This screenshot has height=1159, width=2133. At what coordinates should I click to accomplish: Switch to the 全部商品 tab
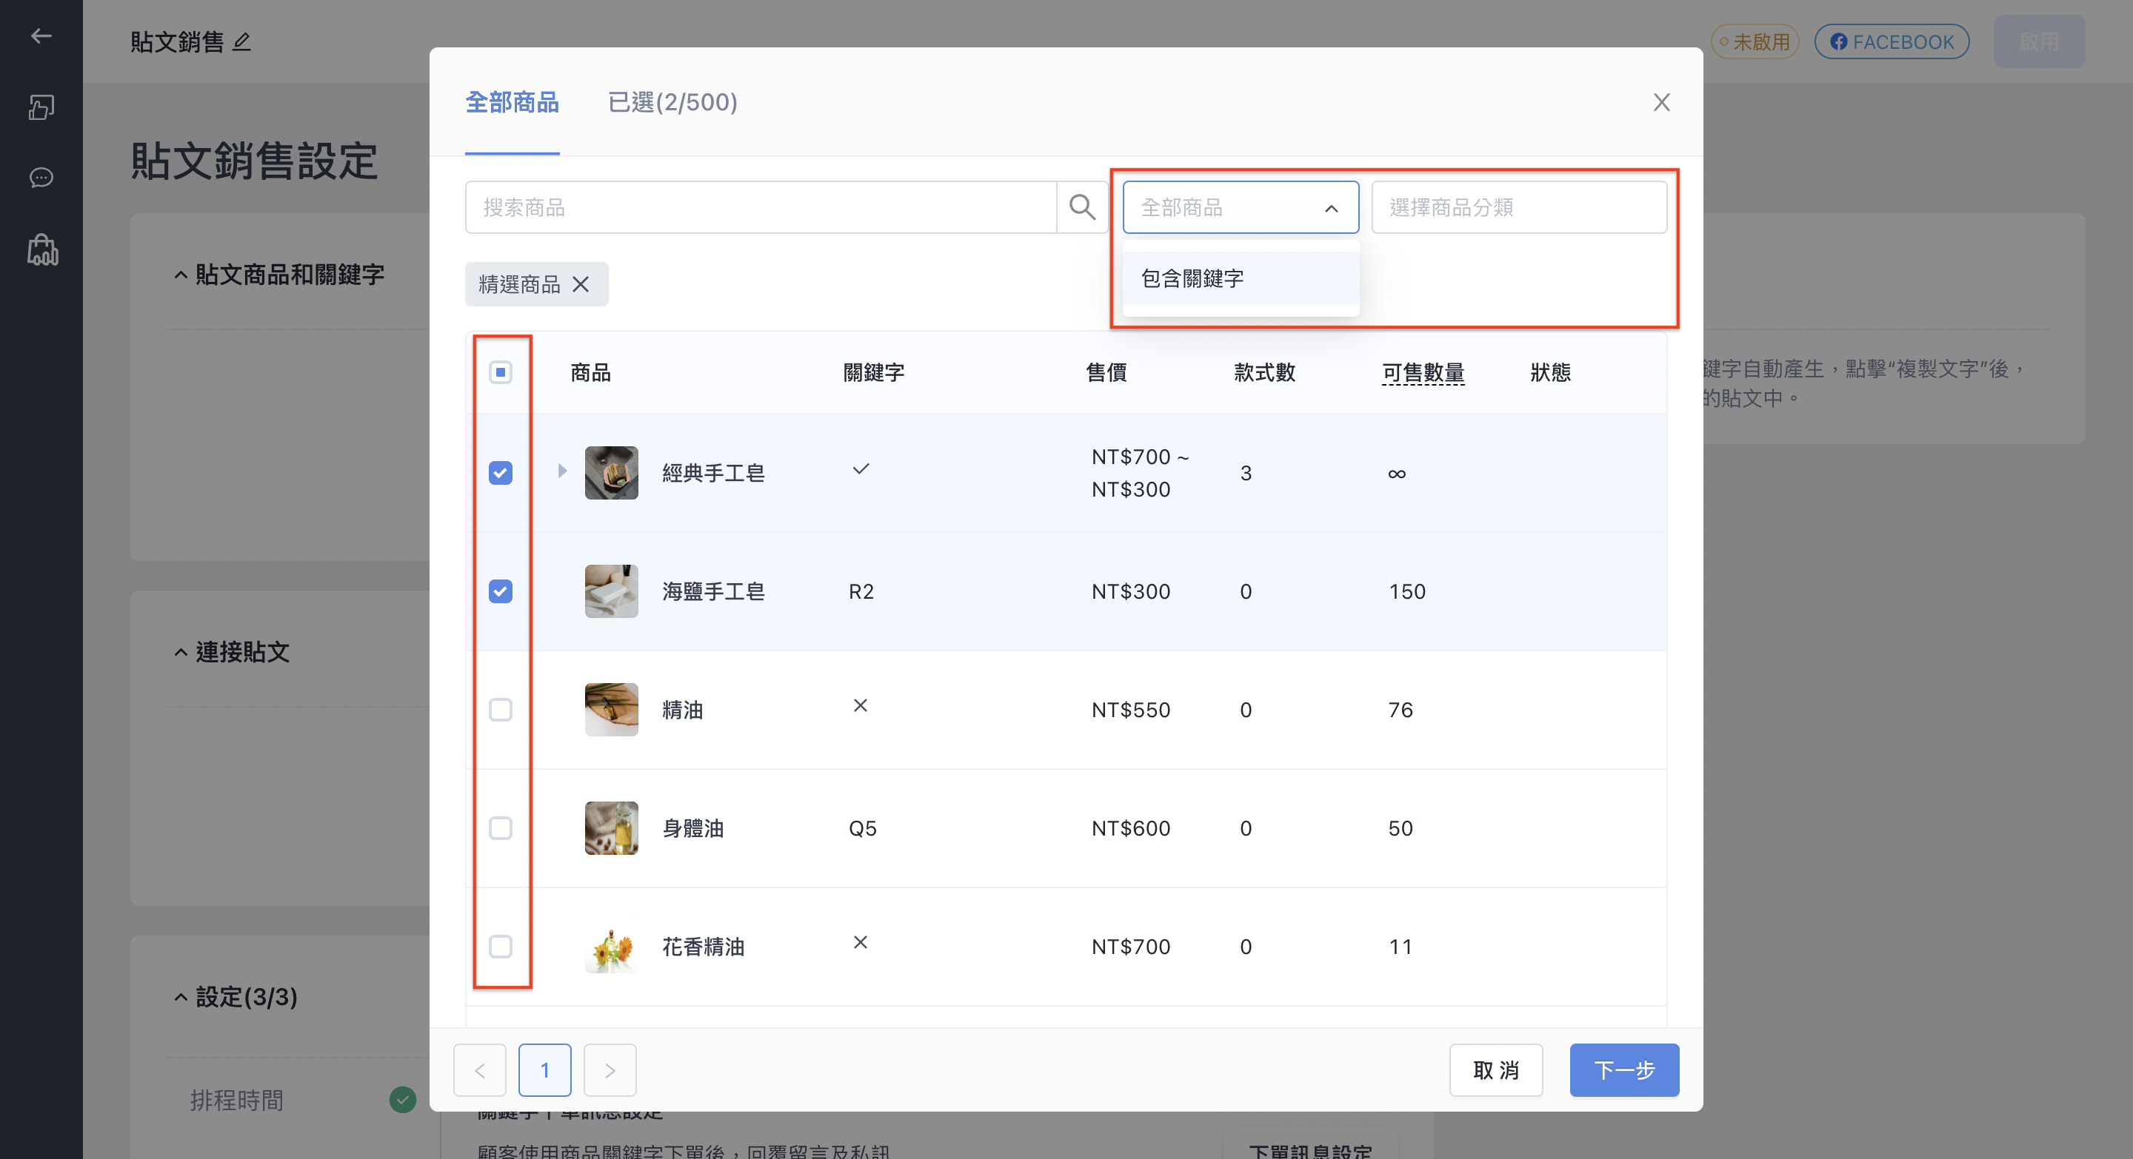point(512,101)
